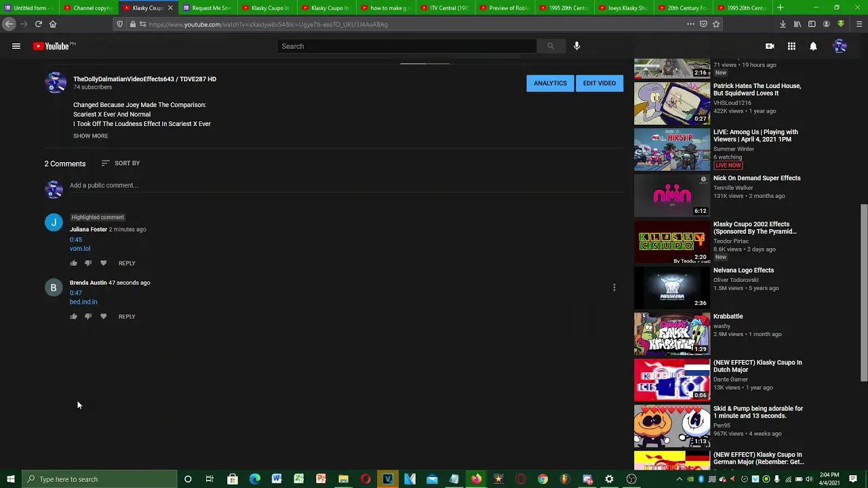Screen dimensions: 868x488
Task: Open browser downloads arrow
Action: click(x=783, y=24)
